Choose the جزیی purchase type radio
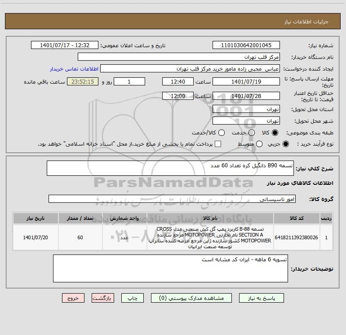 click(x=285, y=144)
